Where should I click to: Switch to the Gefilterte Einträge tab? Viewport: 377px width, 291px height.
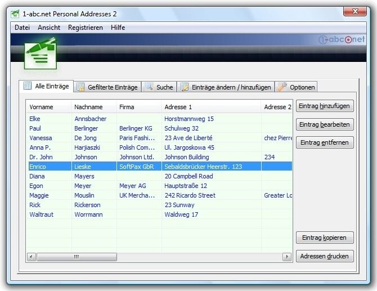tap(107, 87)
